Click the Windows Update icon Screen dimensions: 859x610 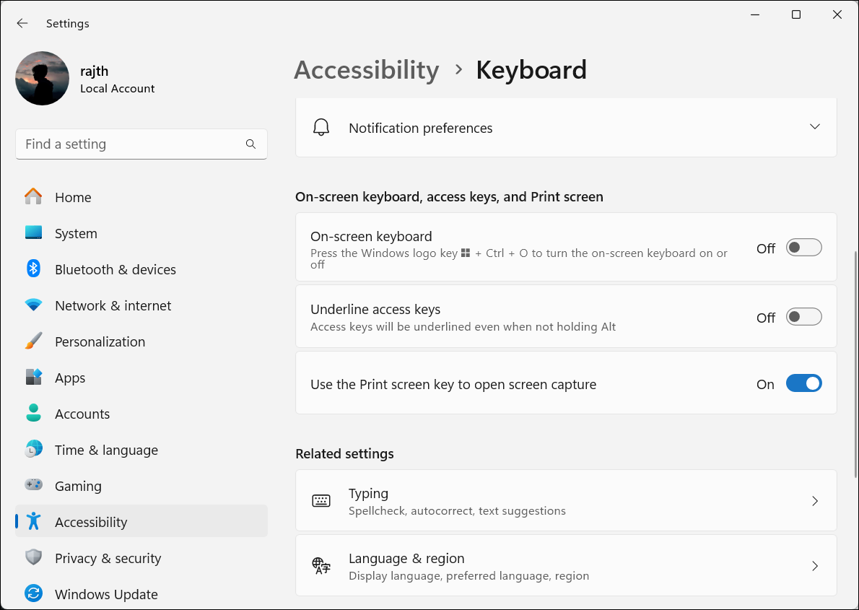[x=33, y=594]
